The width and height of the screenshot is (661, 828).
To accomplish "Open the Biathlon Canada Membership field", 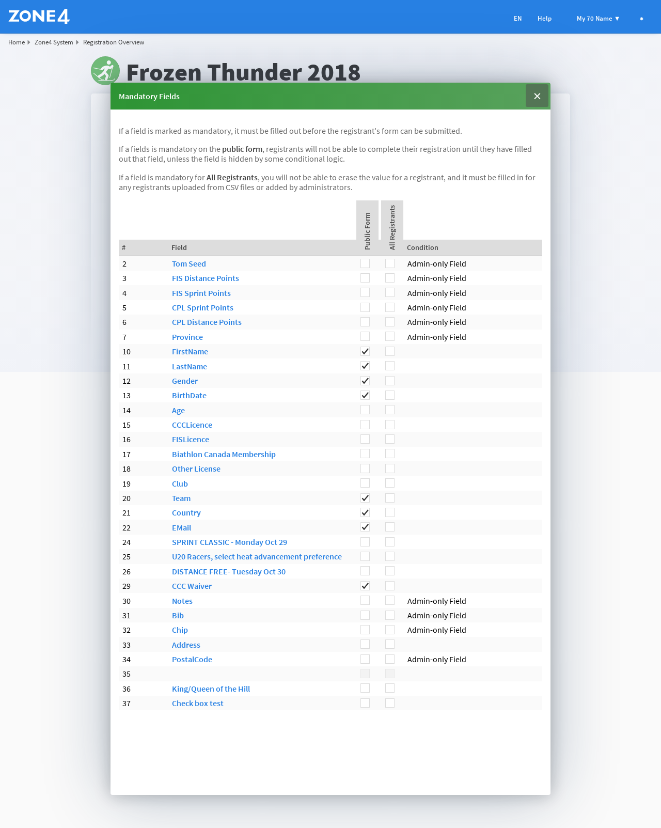I will 224,455.
